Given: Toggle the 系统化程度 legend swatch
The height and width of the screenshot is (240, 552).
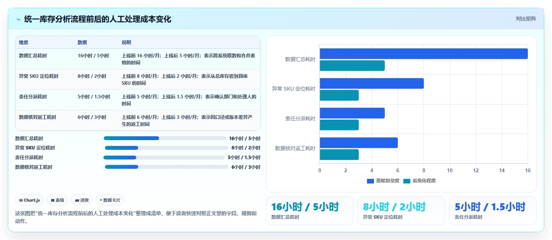Looking at the screenshot, I should click(x=407, y=181).
